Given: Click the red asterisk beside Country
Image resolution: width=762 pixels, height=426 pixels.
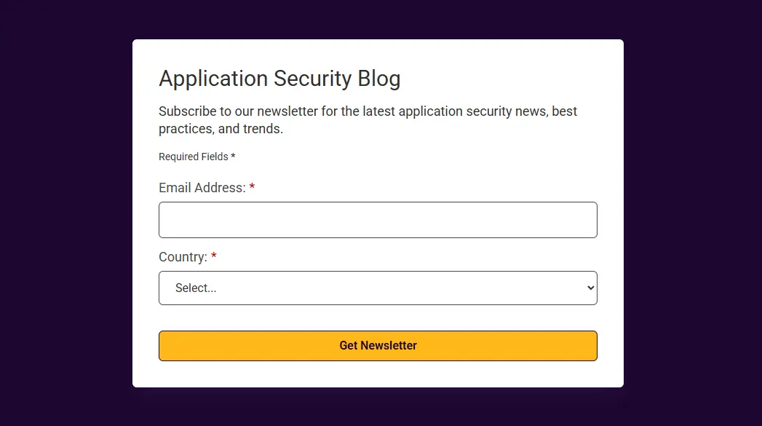Looking at the screenshot, I should coord(213,256).
